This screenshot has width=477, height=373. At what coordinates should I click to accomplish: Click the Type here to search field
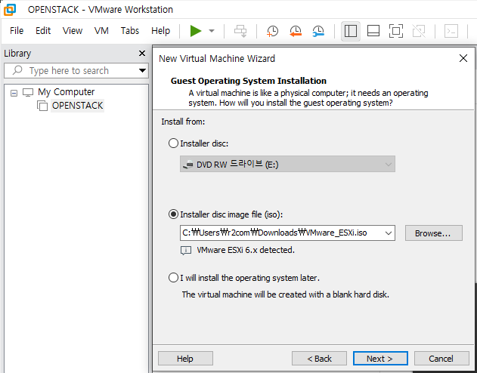point(76,71)
